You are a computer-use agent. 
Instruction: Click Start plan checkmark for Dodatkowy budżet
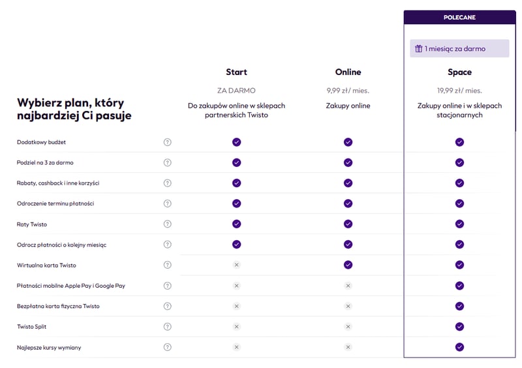236,142
